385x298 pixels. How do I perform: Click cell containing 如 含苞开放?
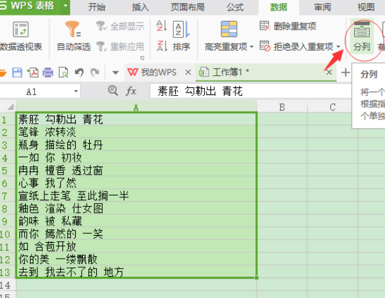tap(136, 247)
